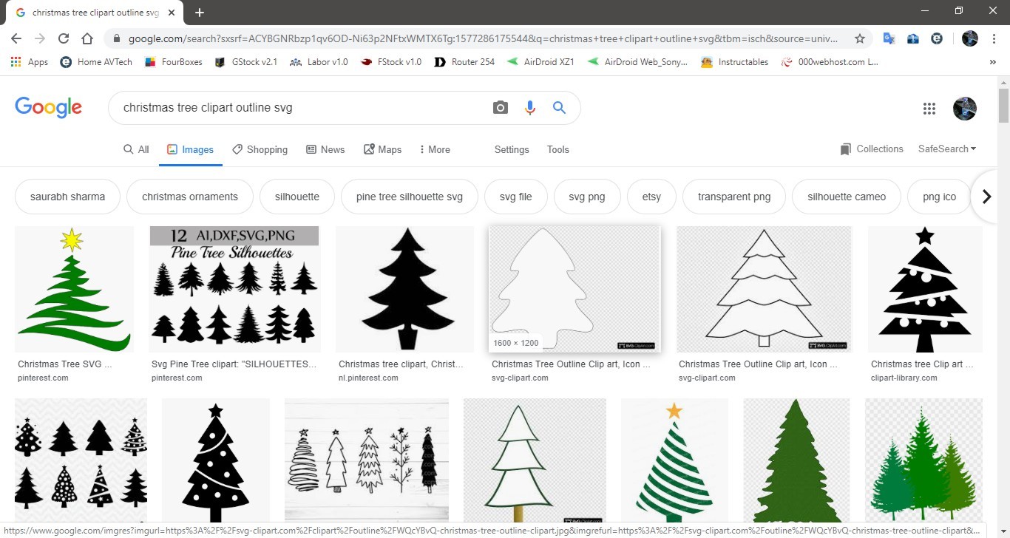
Task: Start voice search with microphone icon
Action: click(529, 108)
